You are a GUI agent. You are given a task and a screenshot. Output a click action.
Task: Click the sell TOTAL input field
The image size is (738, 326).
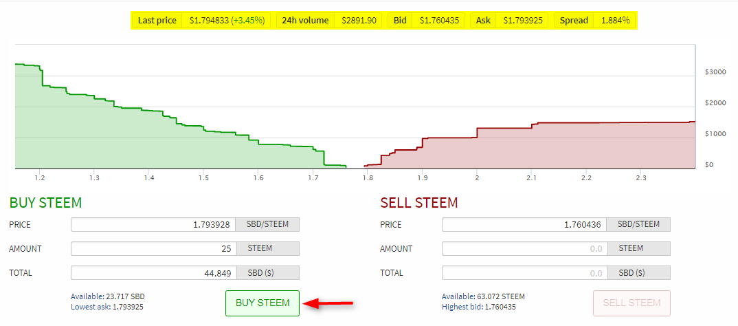pos(524,273)
